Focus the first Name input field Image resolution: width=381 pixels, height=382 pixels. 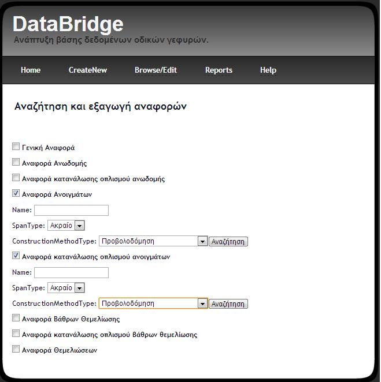pyautogui.click(x=71, y=210)
